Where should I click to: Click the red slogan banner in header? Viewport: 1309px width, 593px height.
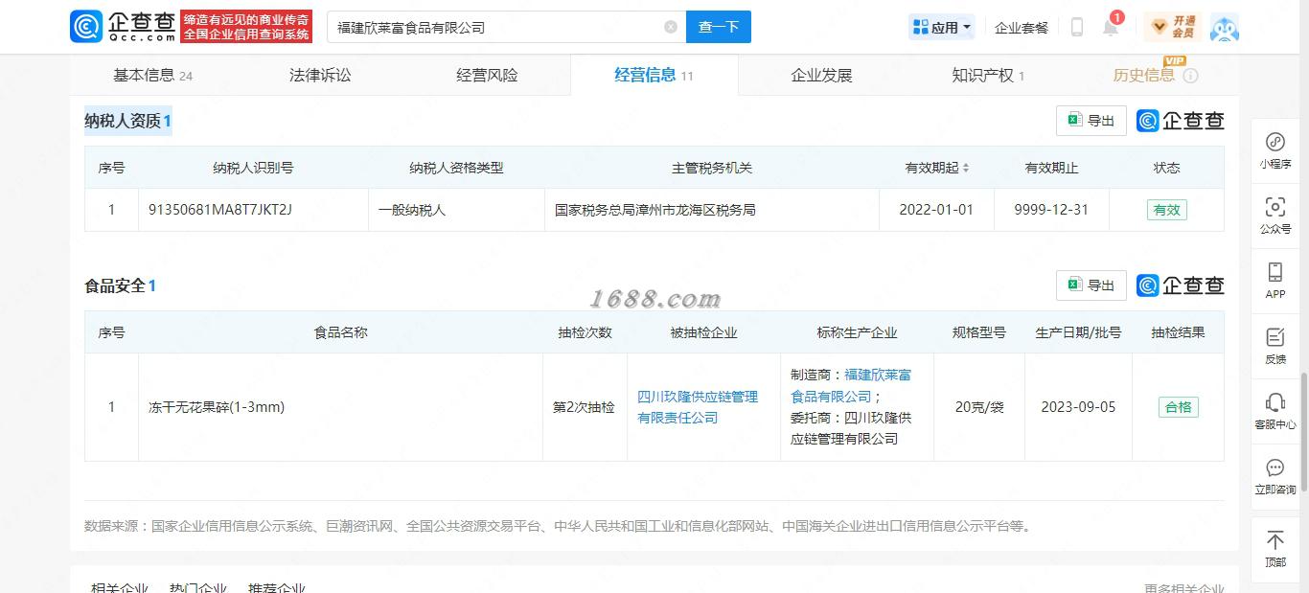click(x=246, y=27)
